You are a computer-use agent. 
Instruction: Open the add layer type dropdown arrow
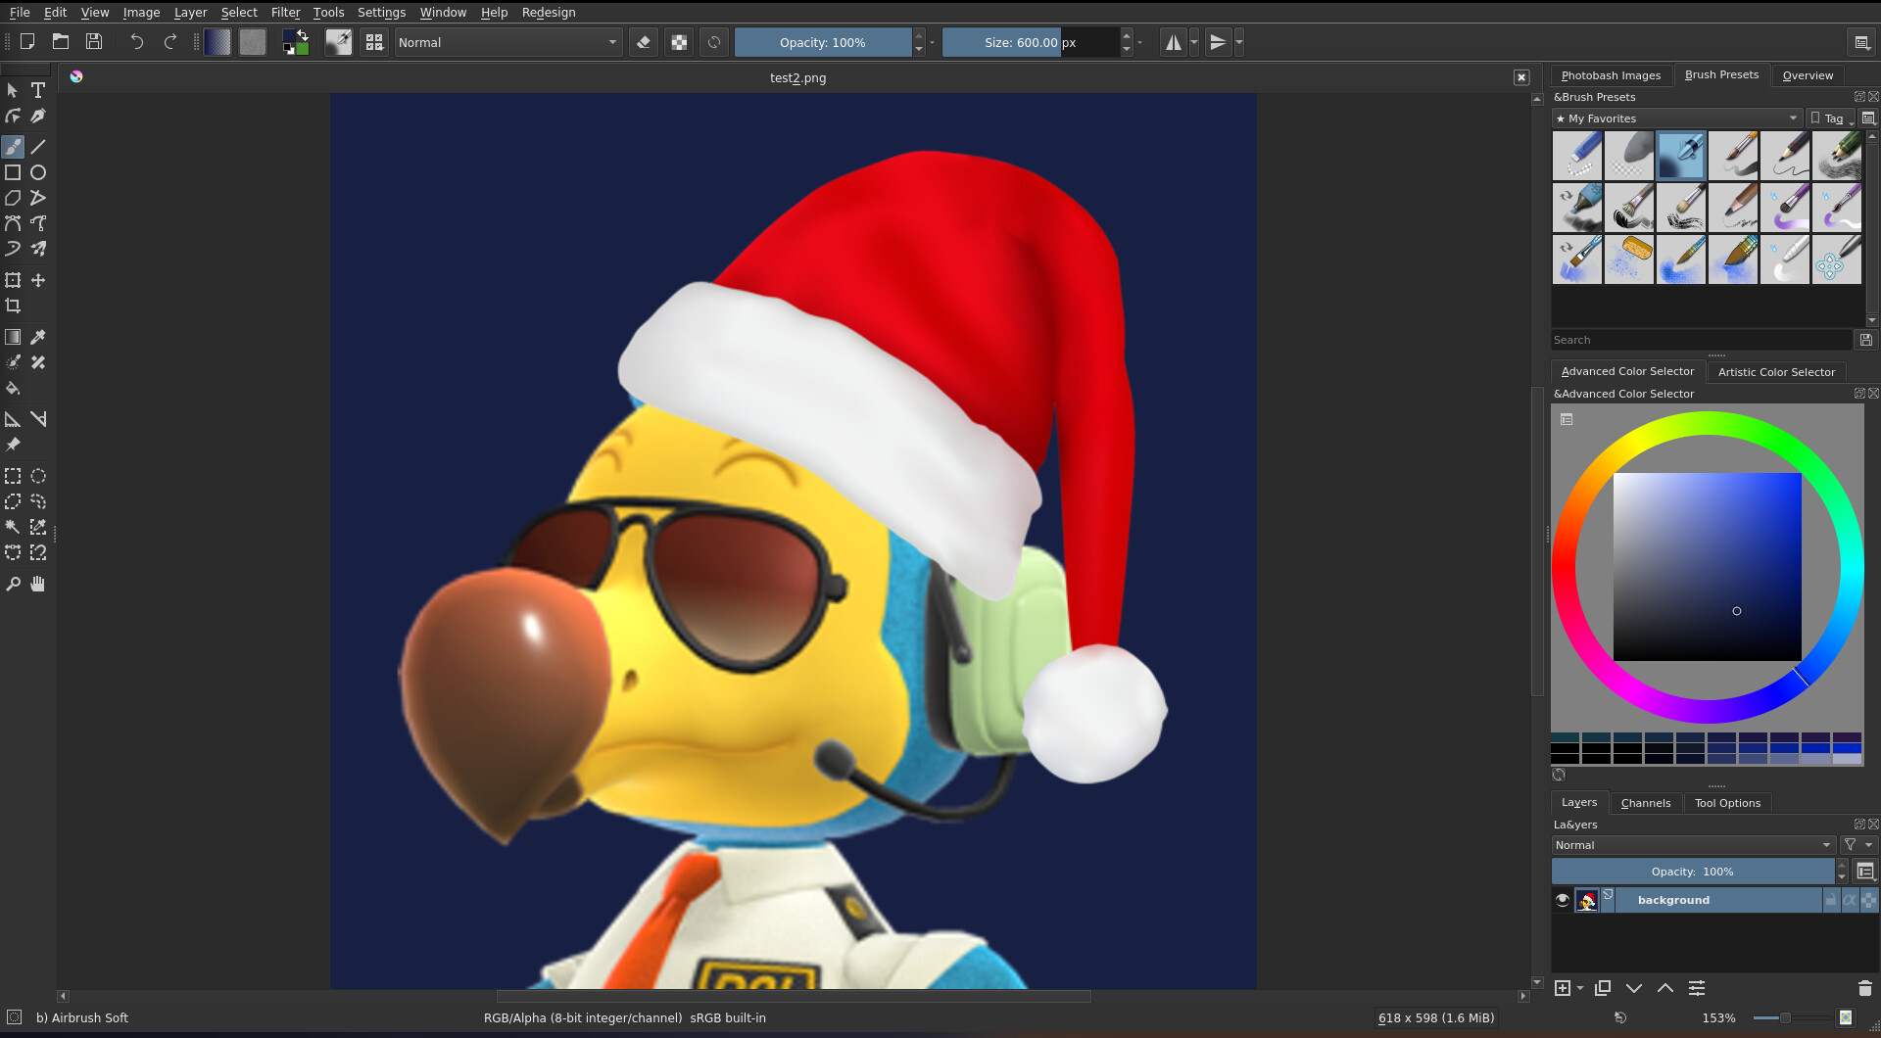pyautogui.click(x=1580, y=988)
